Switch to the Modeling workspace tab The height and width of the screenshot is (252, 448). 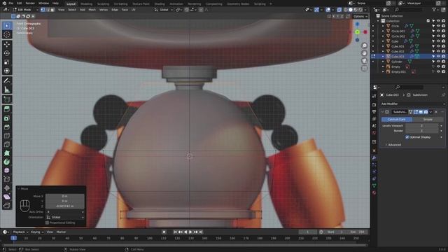point(86,4)
